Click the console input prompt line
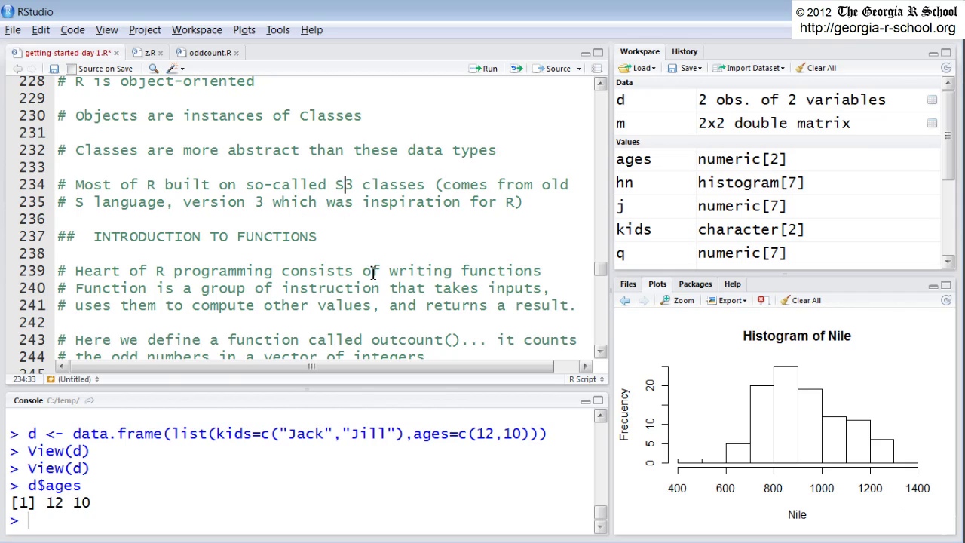The width and height of the screenshot is (965, 543). point(301,520)
